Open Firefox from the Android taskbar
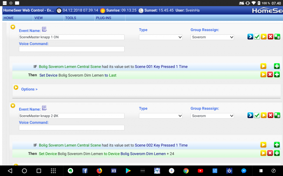This screenshot has width=283, height=176. pyautogui.click(x=99, y=171)
